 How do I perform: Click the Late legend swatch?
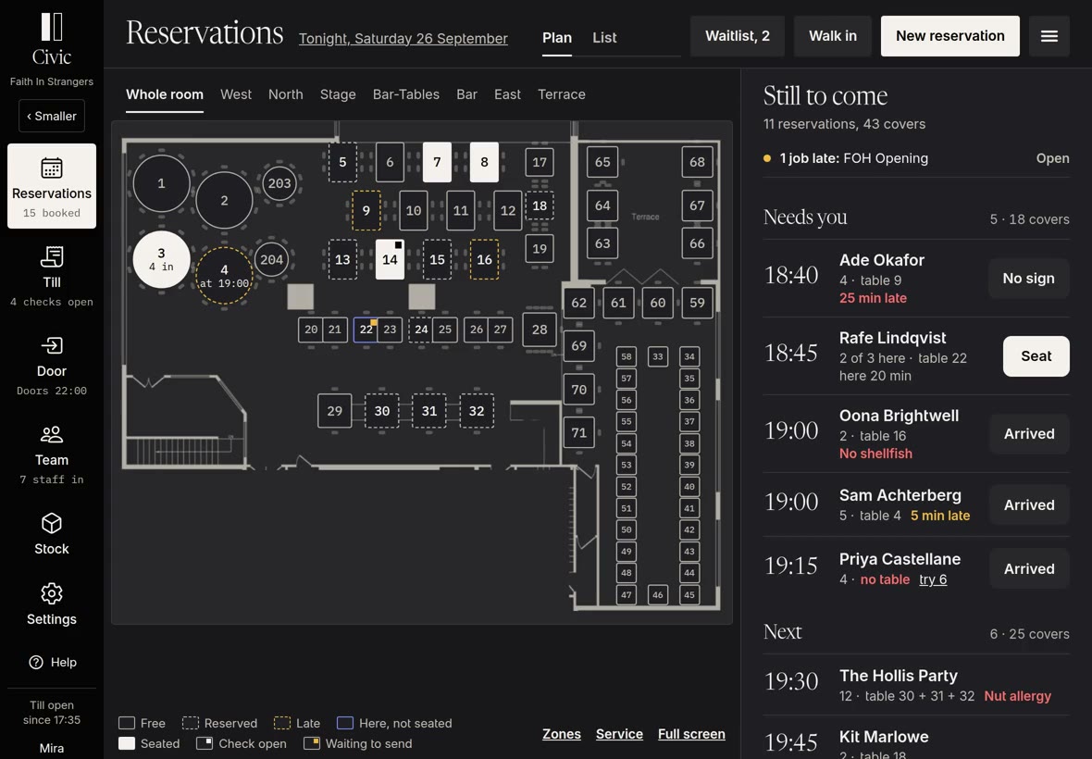coord(282,724)
